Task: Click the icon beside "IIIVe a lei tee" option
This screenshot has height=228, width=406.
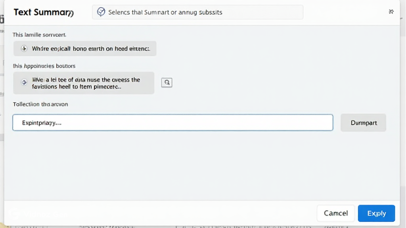Action: click(x=24, y=82)
